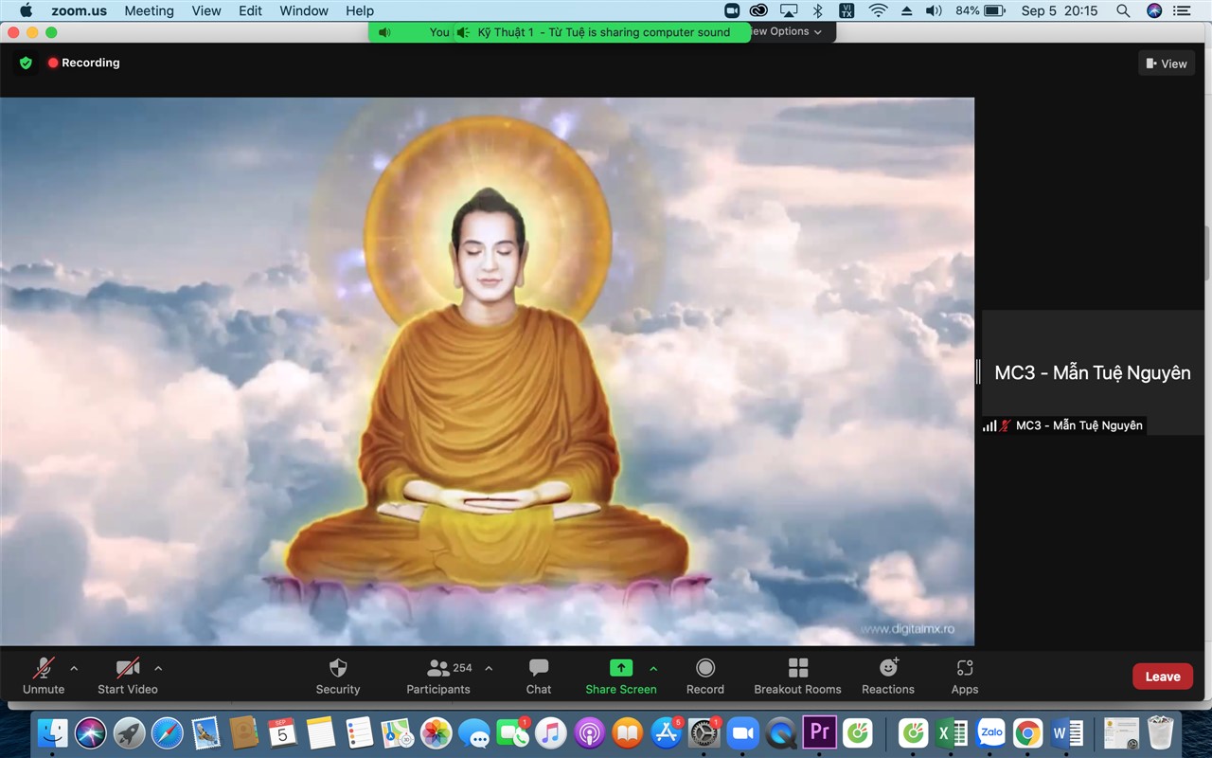Click the red Leave button
This screenshot has width=1212, height=758.
coord(1163,677)
